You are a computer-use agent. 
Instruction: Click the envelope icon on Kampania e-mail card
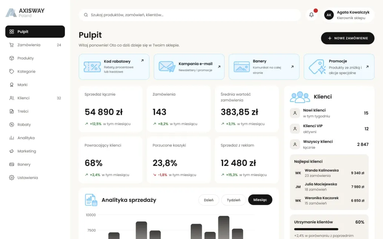[167, 67]
